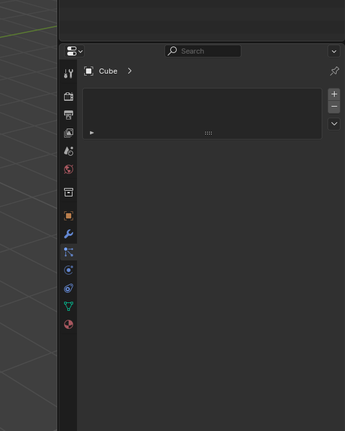
Task: Open the Modifiers wrench tab
Action: pos(69,234)
